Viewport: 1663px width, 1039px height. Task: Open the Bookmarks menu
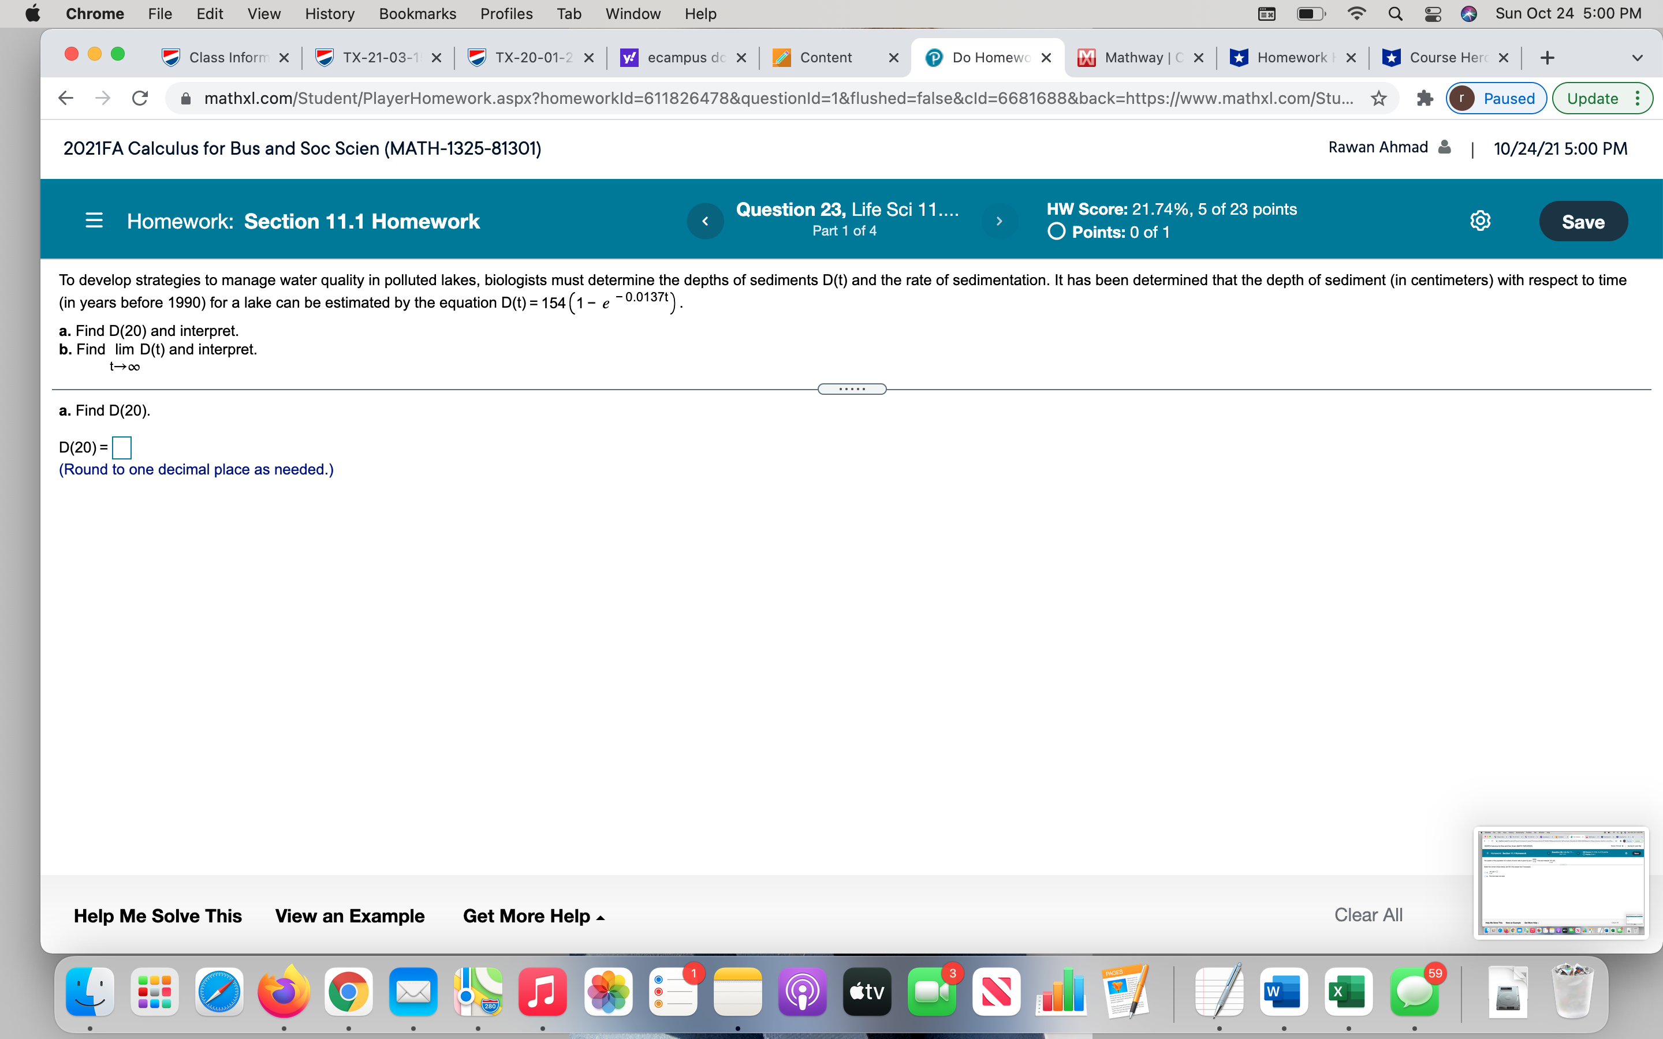(417, 14)
